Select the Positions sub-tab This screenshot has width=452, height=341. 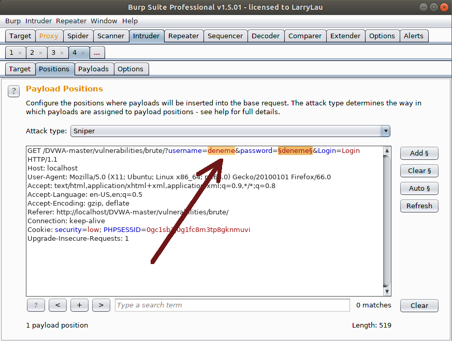point(54,69)
